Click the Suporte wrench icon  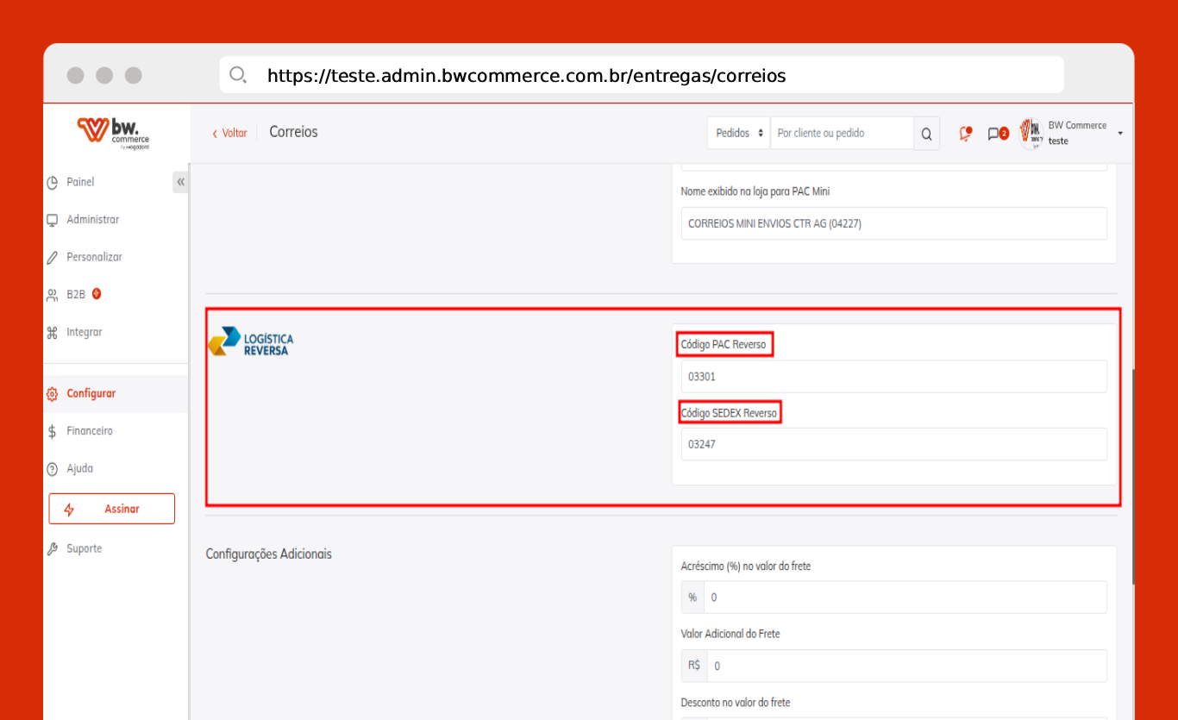[x=52, y=549]
